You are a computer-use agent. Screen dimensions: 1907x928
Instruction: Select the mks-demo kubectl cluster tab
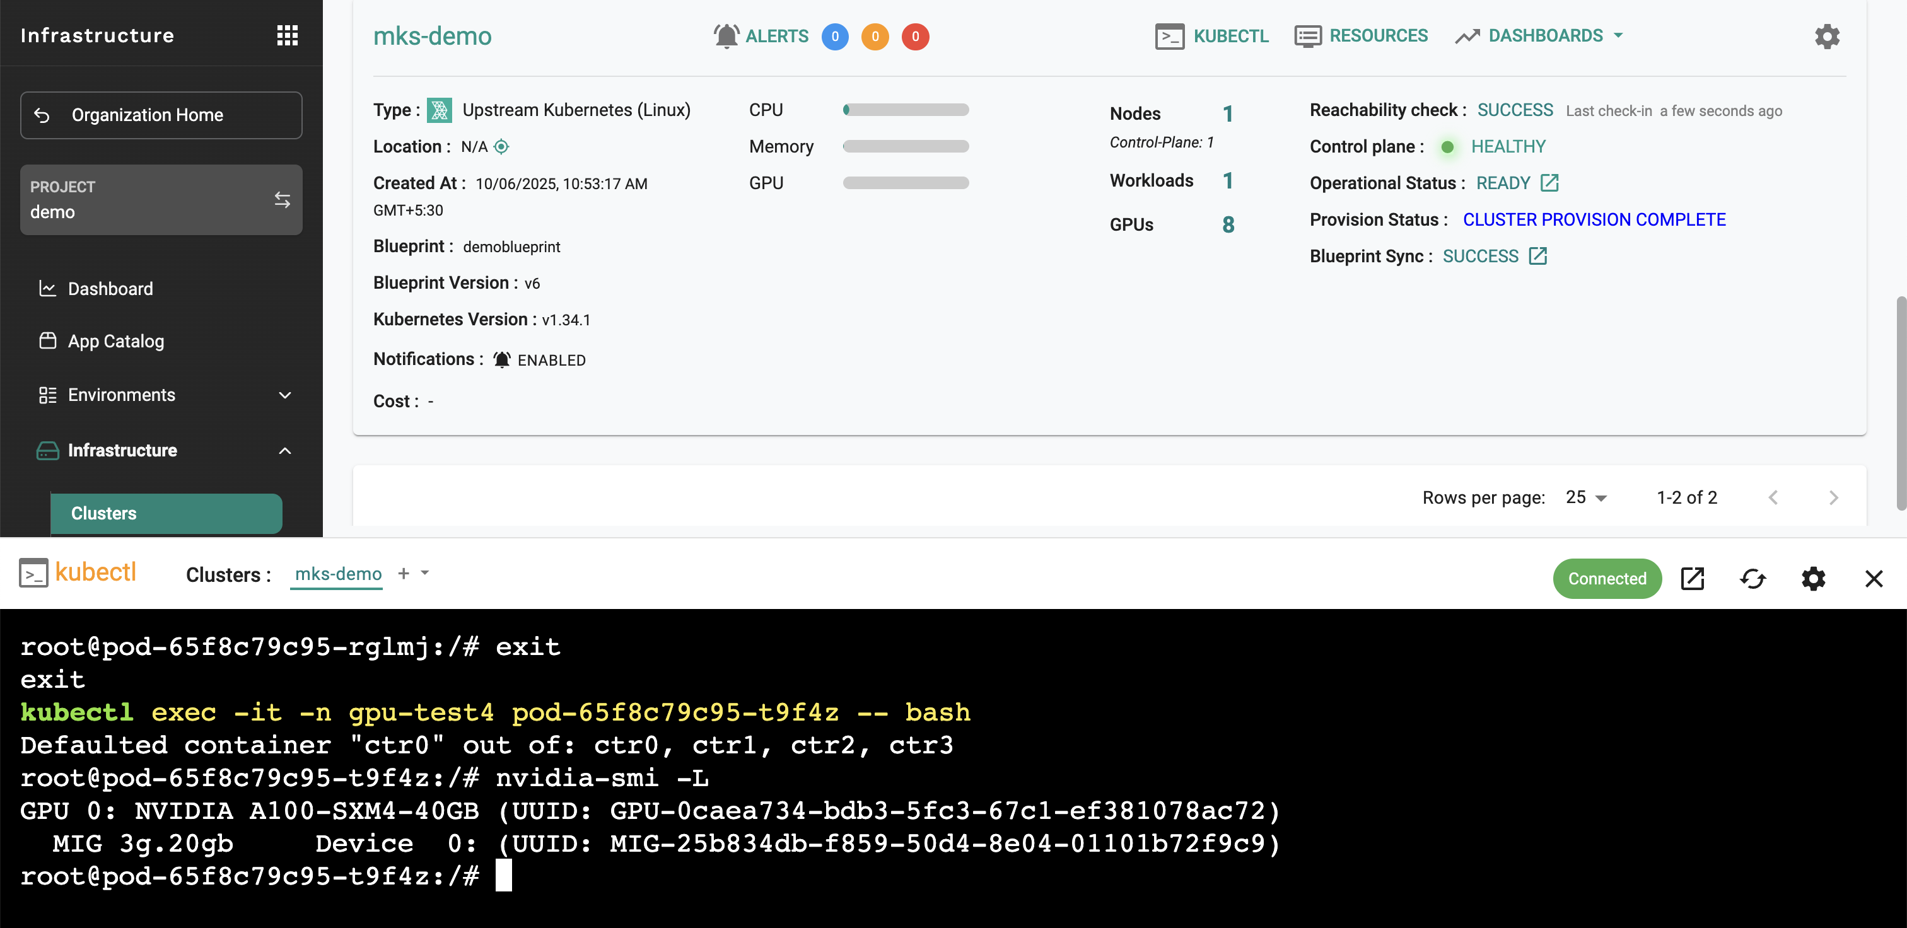click(337, 574)
